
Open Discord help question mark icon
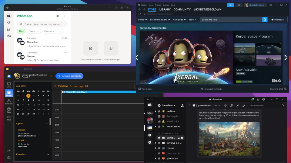(x=264, y=99)
